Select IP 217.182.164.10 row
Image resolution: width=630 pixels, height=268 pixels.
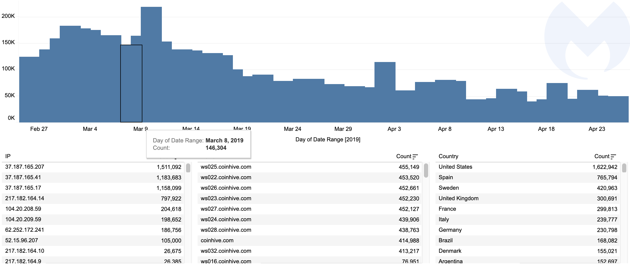coord(93,251)
